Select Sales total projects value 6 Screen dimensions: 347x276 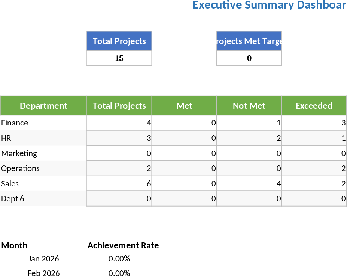(119, 183)
